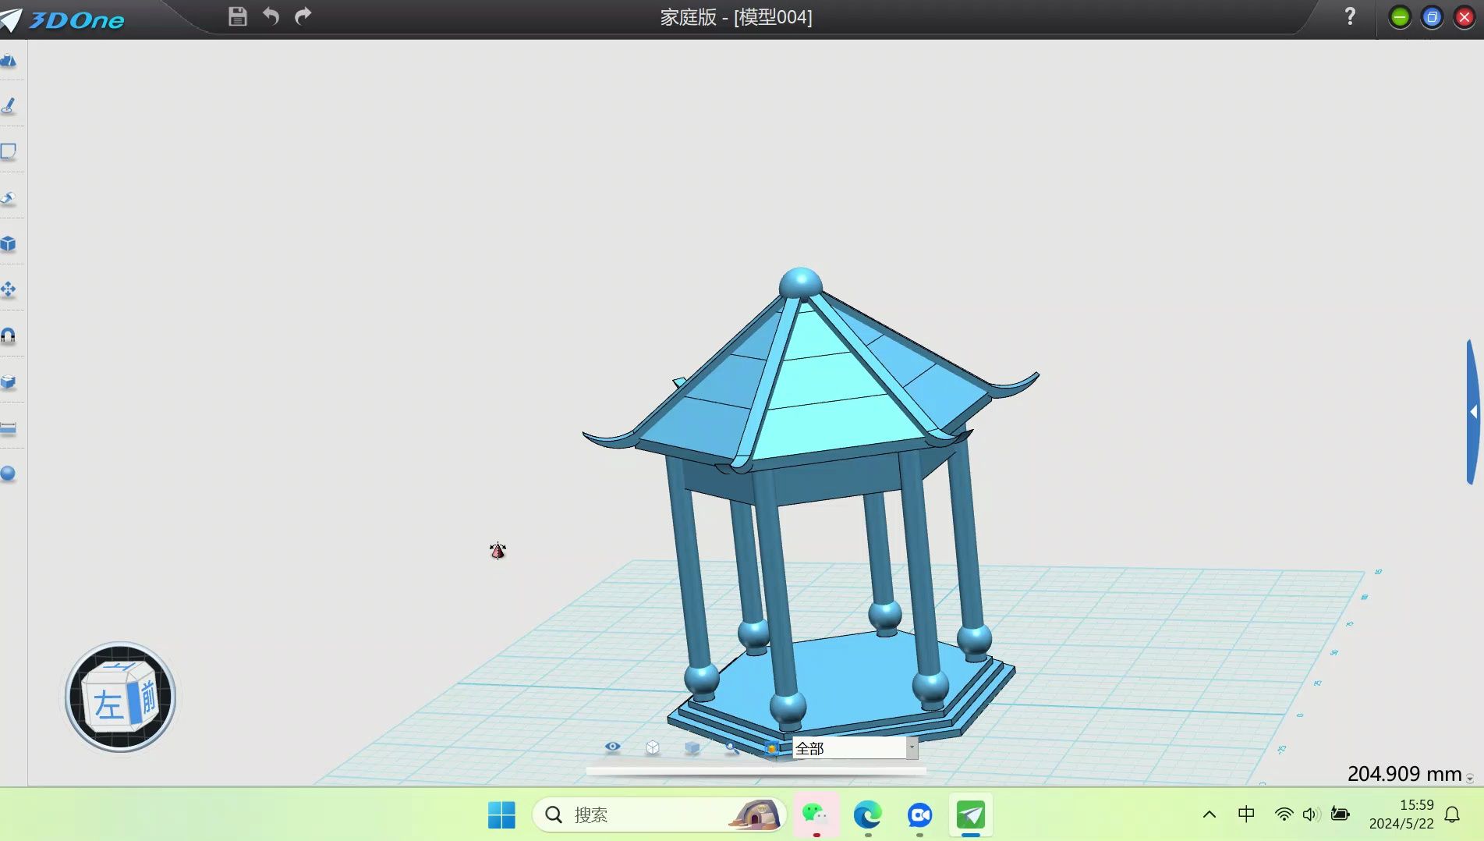
Task: Open the measure ruler tool
Action: click(x=9, y=428)
